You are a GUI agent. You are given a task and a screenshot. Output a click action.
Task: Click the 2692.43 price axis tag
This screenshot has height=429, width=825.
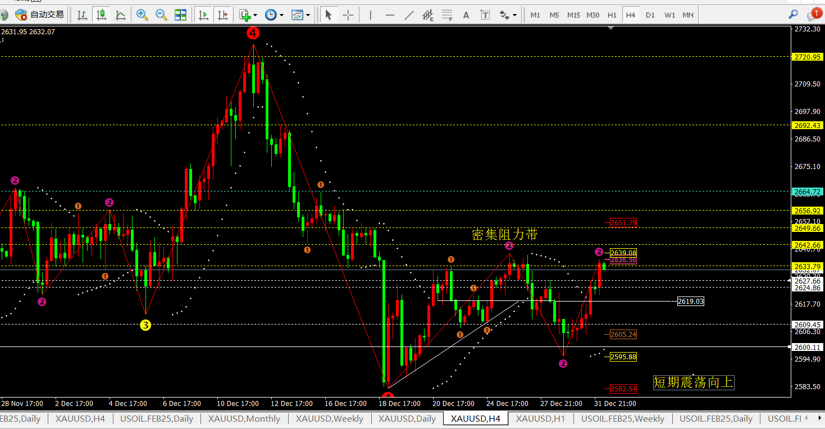tap(807, 125)
